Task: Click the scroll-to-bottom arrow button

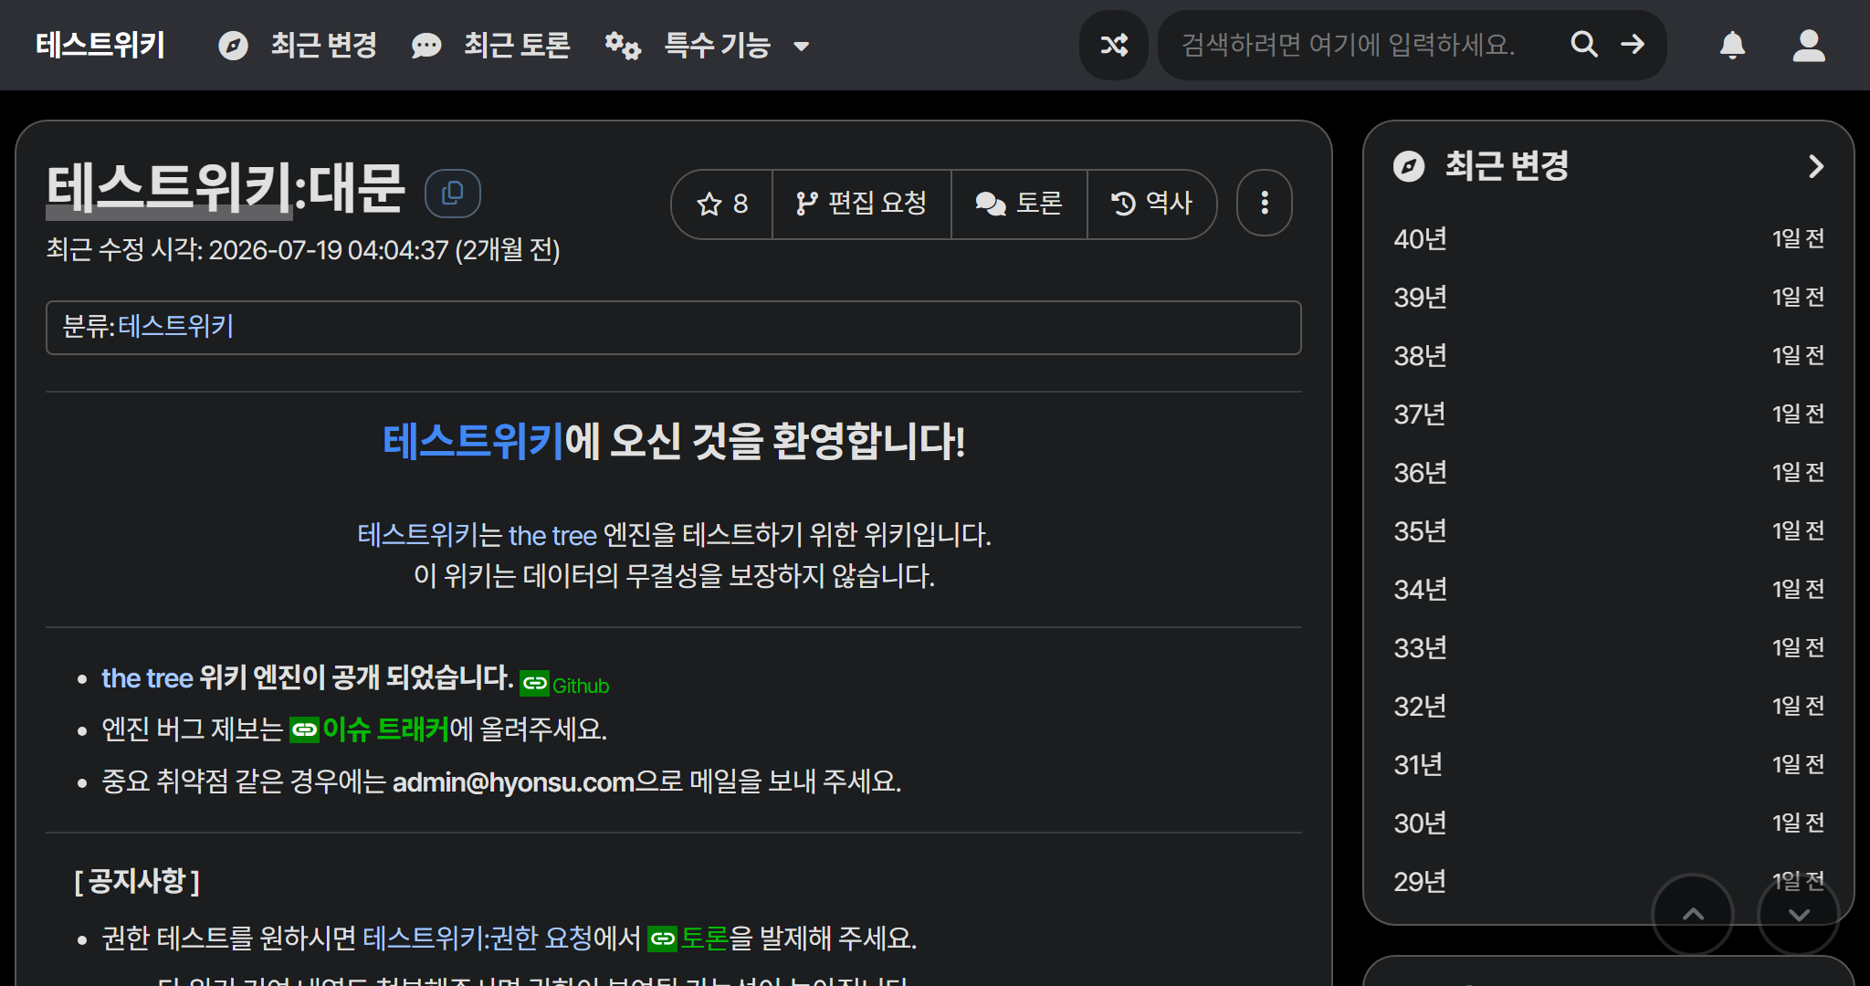Action: click(1799, 914)
